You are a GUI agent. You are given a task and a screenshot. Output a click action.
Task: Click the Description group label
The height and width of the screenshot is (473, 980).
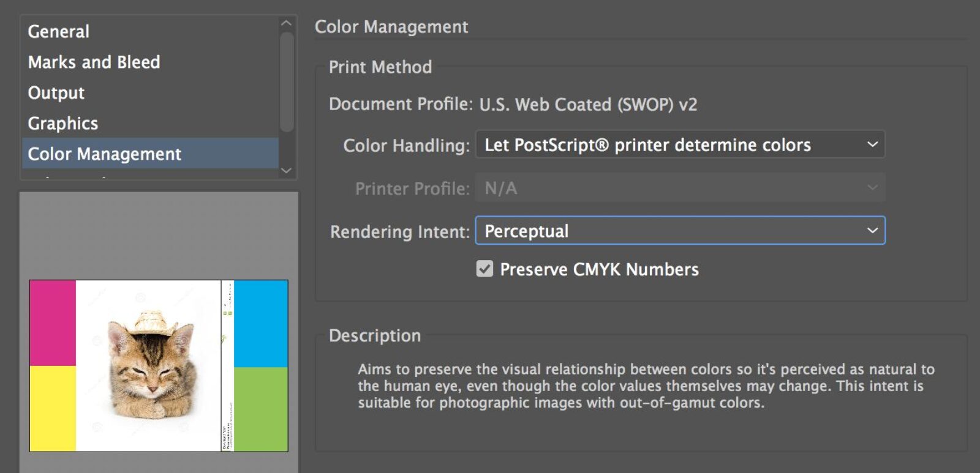[x=375, y=335]
